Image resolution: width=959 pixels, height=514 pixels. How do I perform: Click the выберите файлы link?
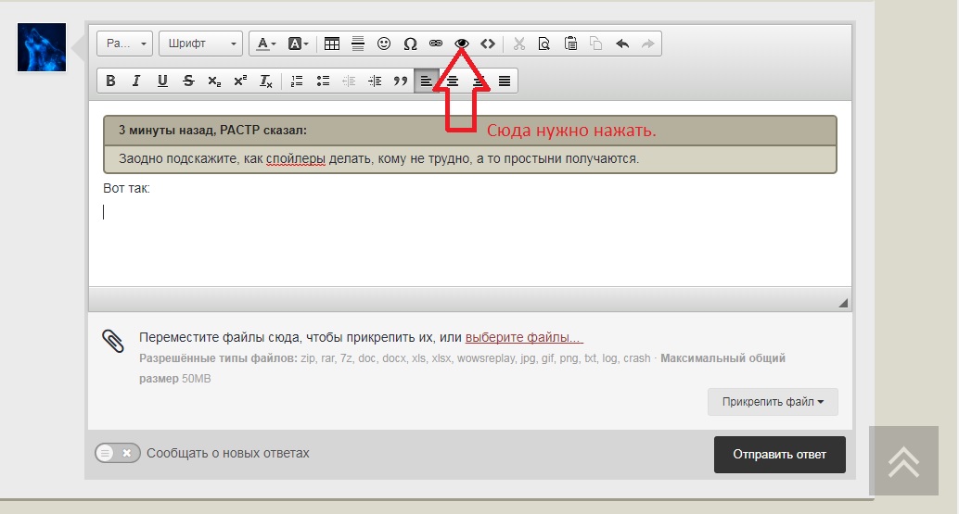coord(524,337)
